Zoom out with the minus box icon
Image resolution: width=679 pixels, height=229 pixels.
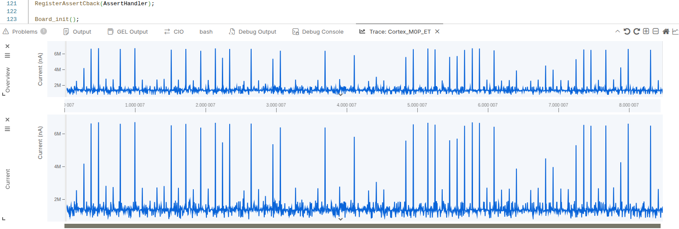[x=656, y=31]
